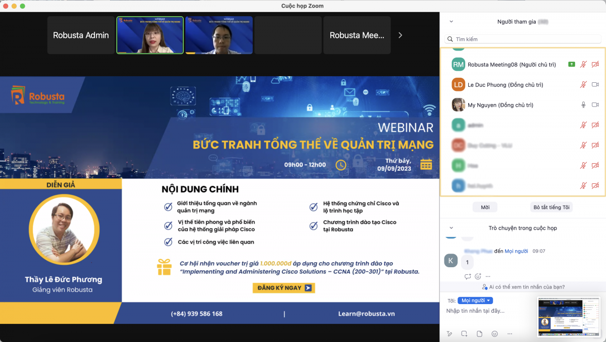Click 'My Nguyen (Đồng chủ trì)' name
606x342 pixels.
(500, 105)
